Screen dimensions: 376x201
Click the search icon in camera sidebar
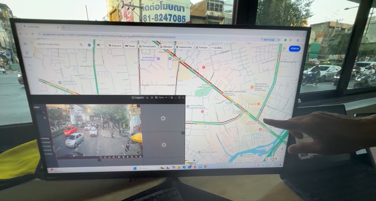44,112
